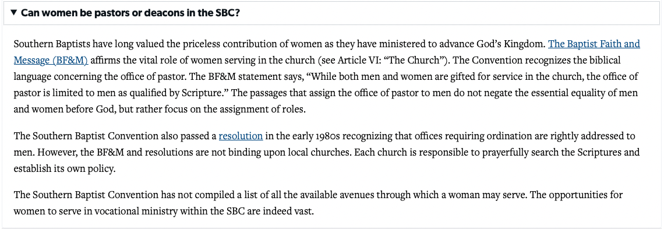Click the phrase "pastor is limited to men as qualified"
Image resolution: width=664 pixels, height=229 pixels.
point(84,93)
